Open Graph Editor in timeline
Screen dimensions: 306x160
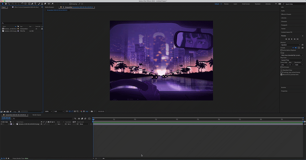(89, 118)
